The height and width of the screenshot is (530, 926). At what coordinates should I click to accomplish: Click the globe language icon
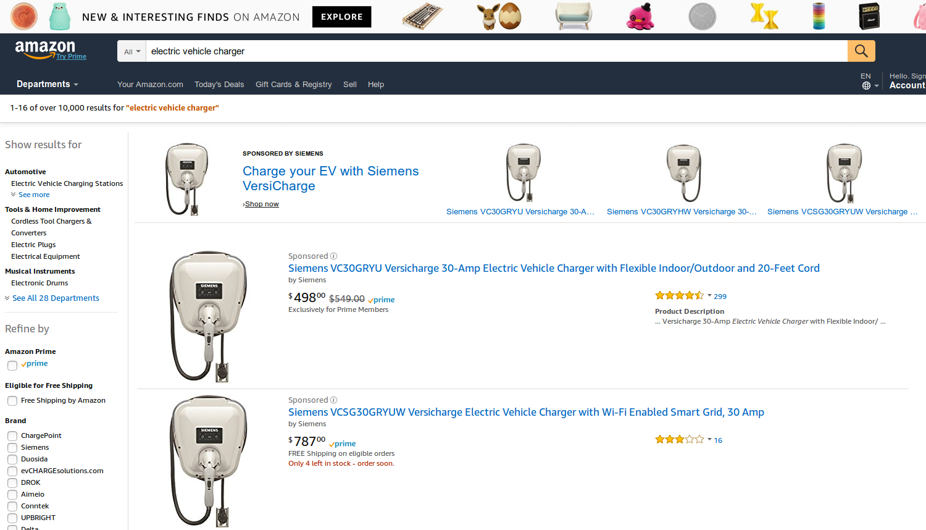click(866, 86)
